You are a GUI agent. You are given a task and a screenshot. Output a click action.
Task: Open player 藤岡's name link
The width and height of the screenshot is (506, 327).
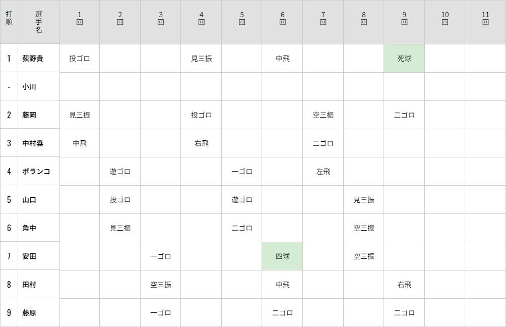(29, 115)
